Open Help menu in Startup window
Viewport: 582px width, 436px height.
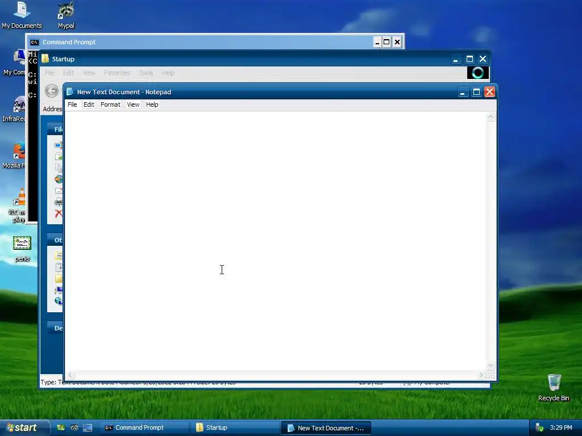(x=168, y=73)
